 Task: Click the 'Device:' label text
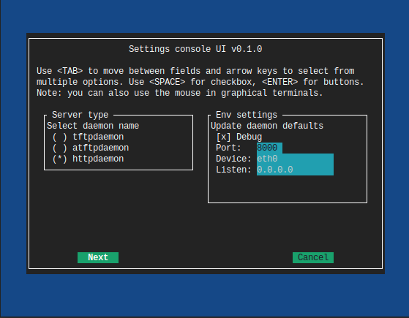(x=233, y=159)
